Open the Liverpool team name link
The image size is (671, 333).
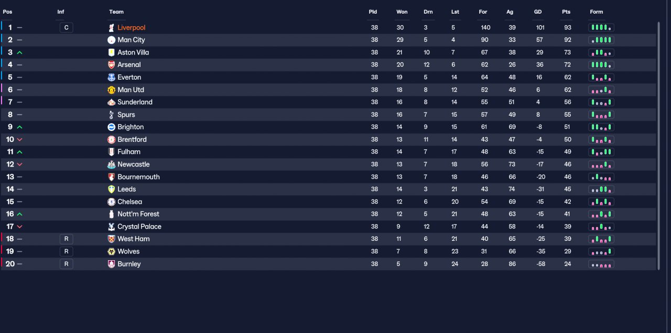click(132, 28)
